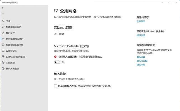The width and height of the screenshot is (180, 111).
Task: Click the 传入连接 heading
Action: (60, 74)
